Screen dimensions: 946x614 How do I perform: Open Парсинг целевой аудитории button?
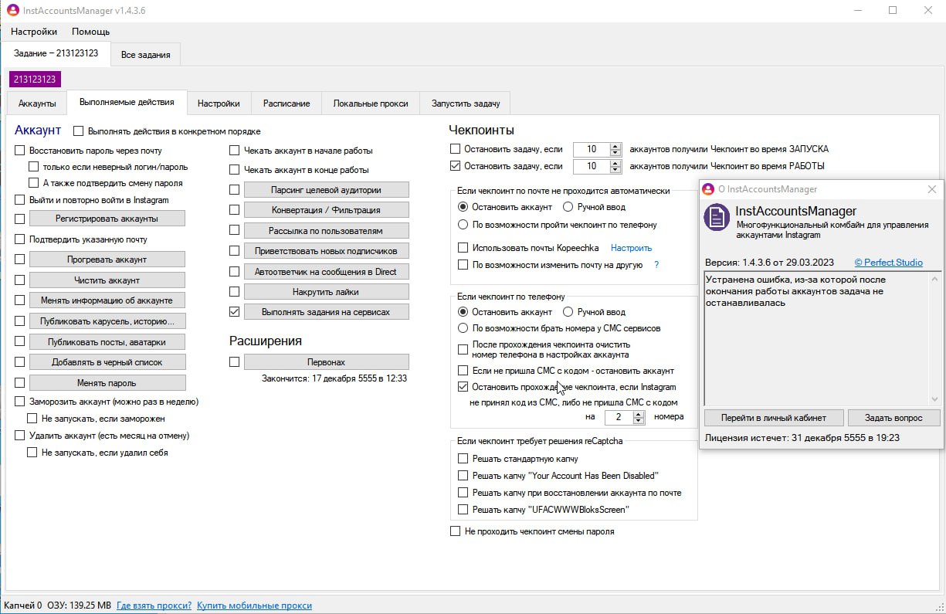(x=327, y=190)
